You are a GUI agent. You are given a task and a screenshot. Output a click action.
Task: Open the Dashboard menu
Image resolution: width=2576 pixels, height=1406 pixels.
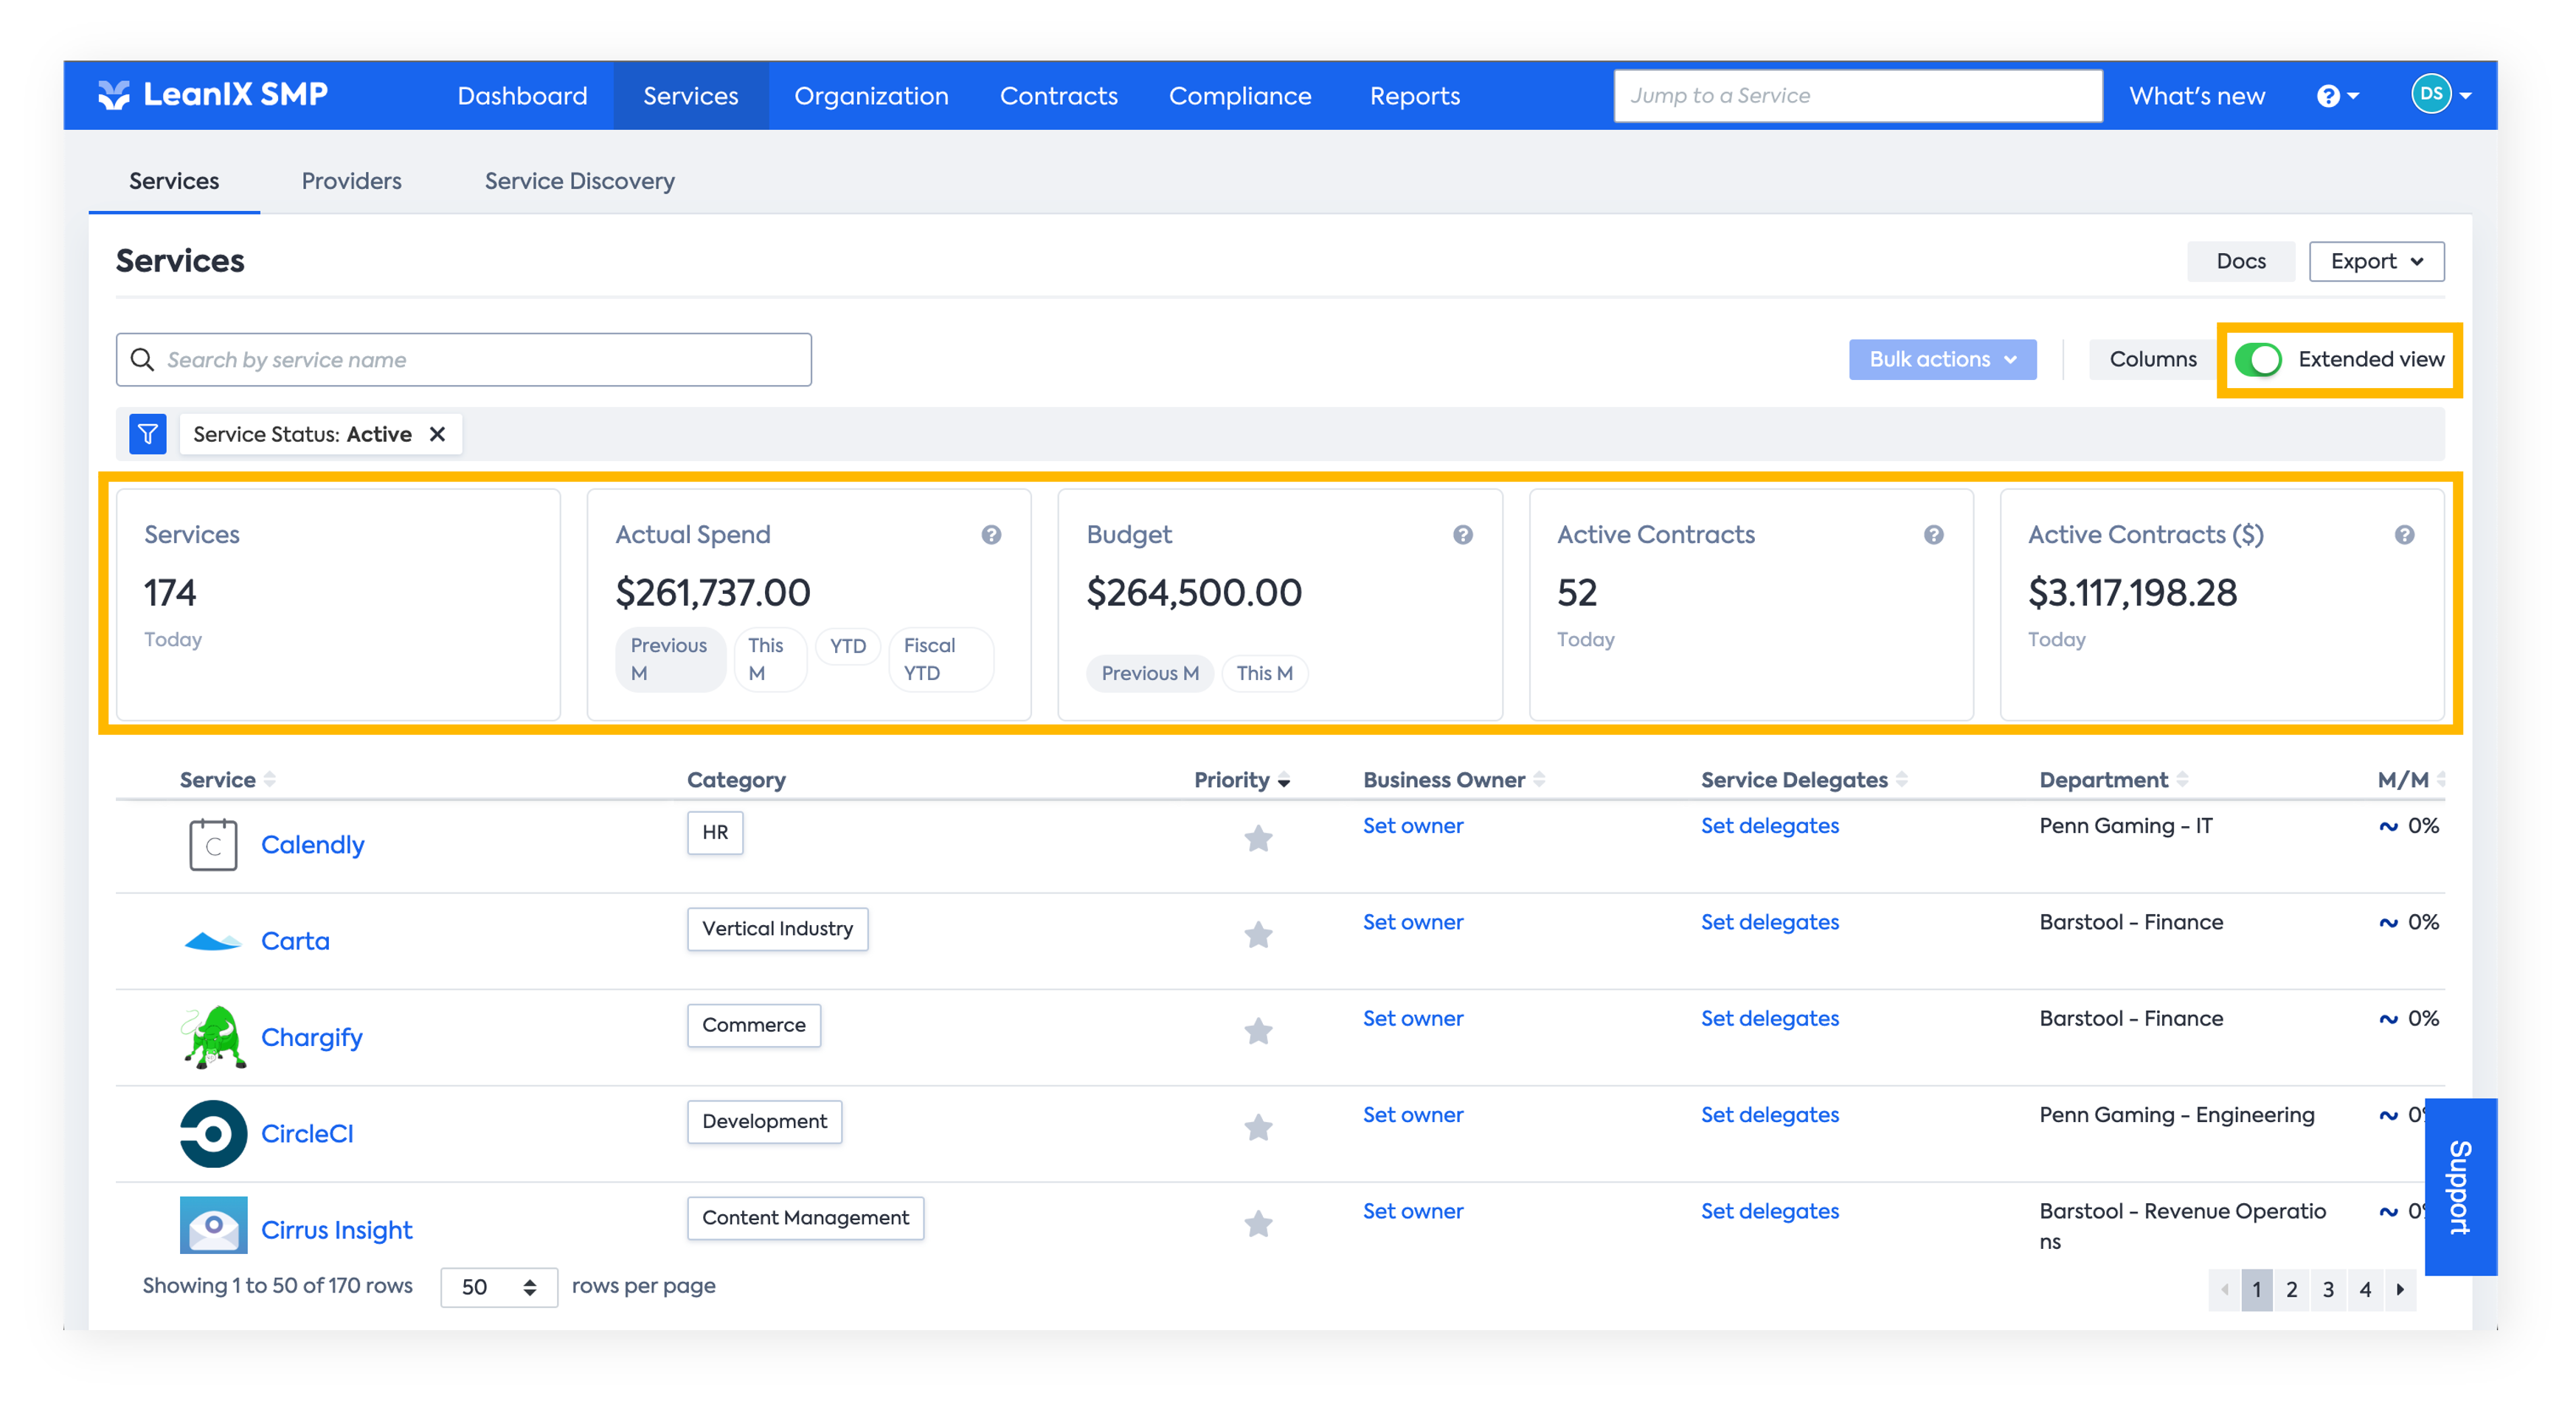[522, 96]
